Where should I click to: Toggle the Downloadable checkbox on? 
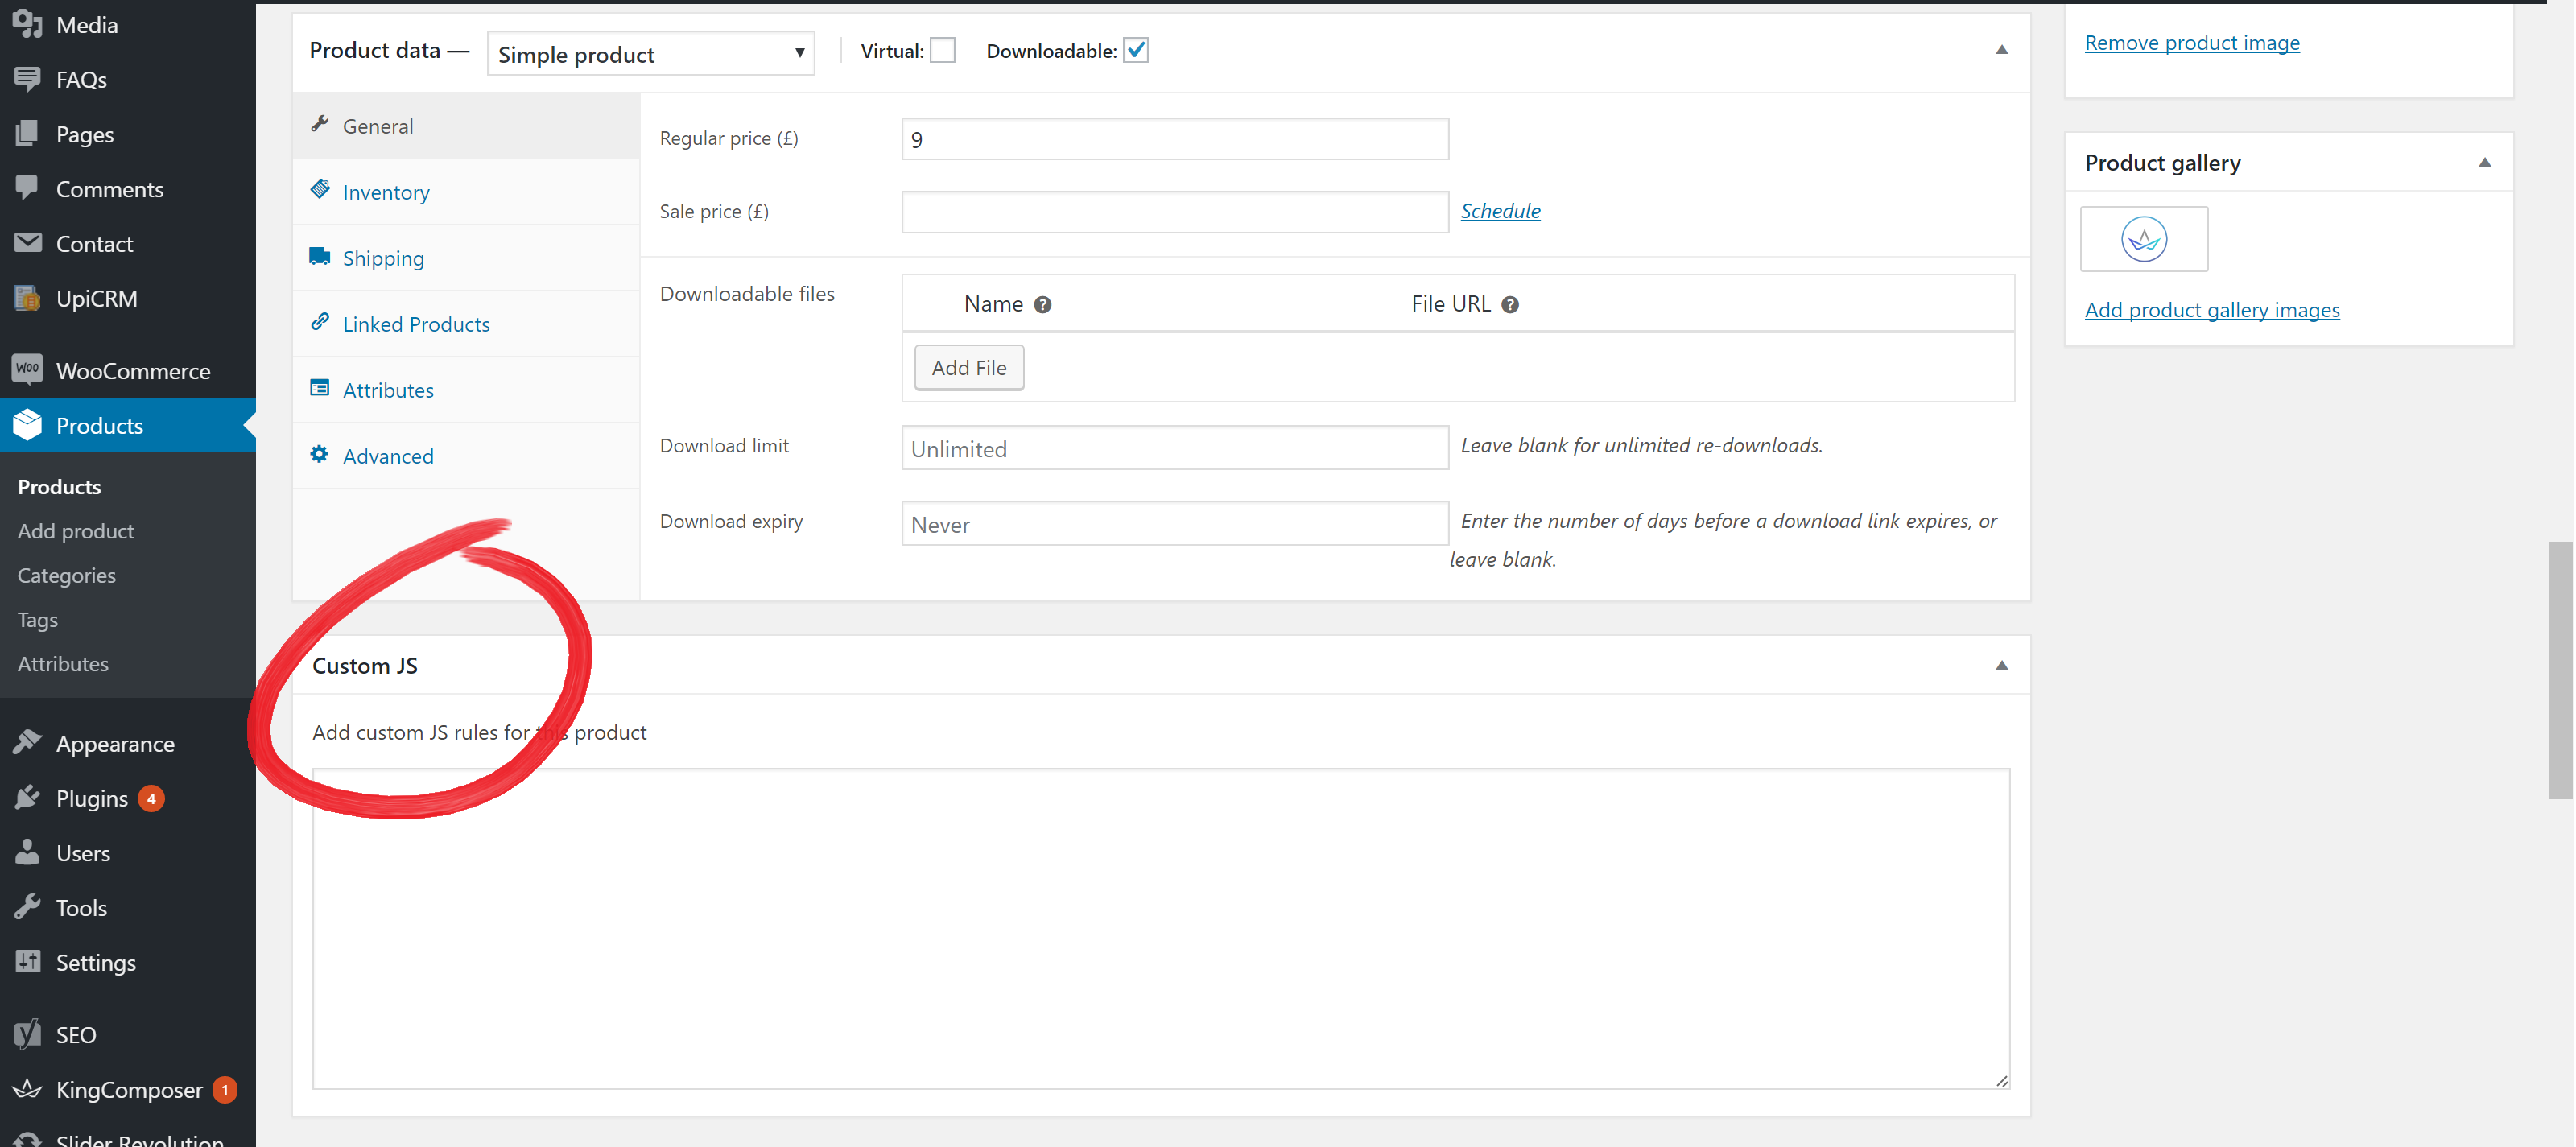pos(1135,49)
